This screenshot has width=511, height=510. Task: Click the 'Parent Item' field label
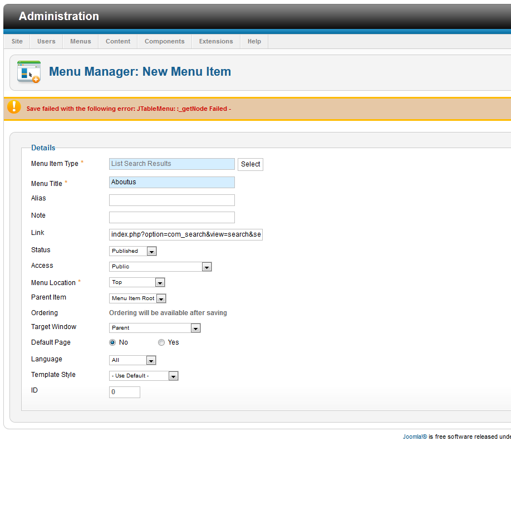click(x=48, y=297)
